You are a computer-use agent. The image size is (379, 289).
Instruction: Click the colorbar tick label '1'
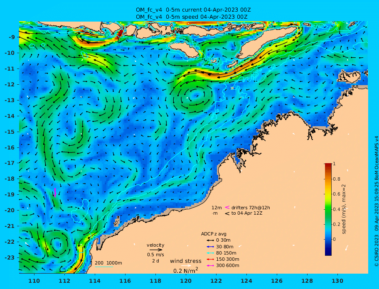334,164
